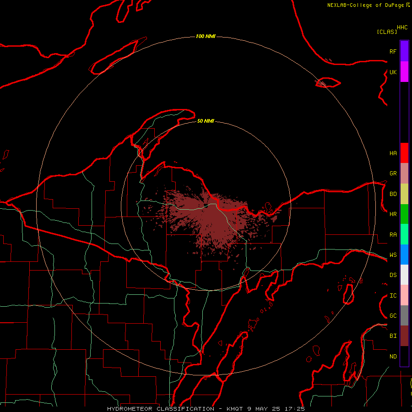Click the Hydrometeor Classification KMQT title text
The height and width of the screenshot is (412, 412).
pyautogui.click(x=206, y=409)
